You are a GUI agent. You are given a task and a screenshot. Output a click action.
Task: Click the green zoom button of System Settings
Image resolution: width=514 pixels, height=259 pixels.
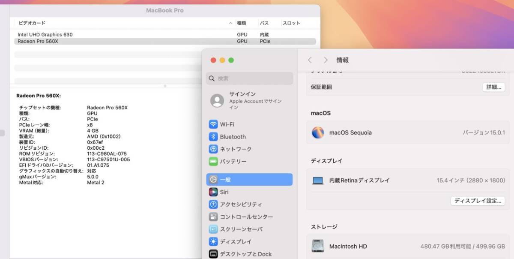click(231, 60)
